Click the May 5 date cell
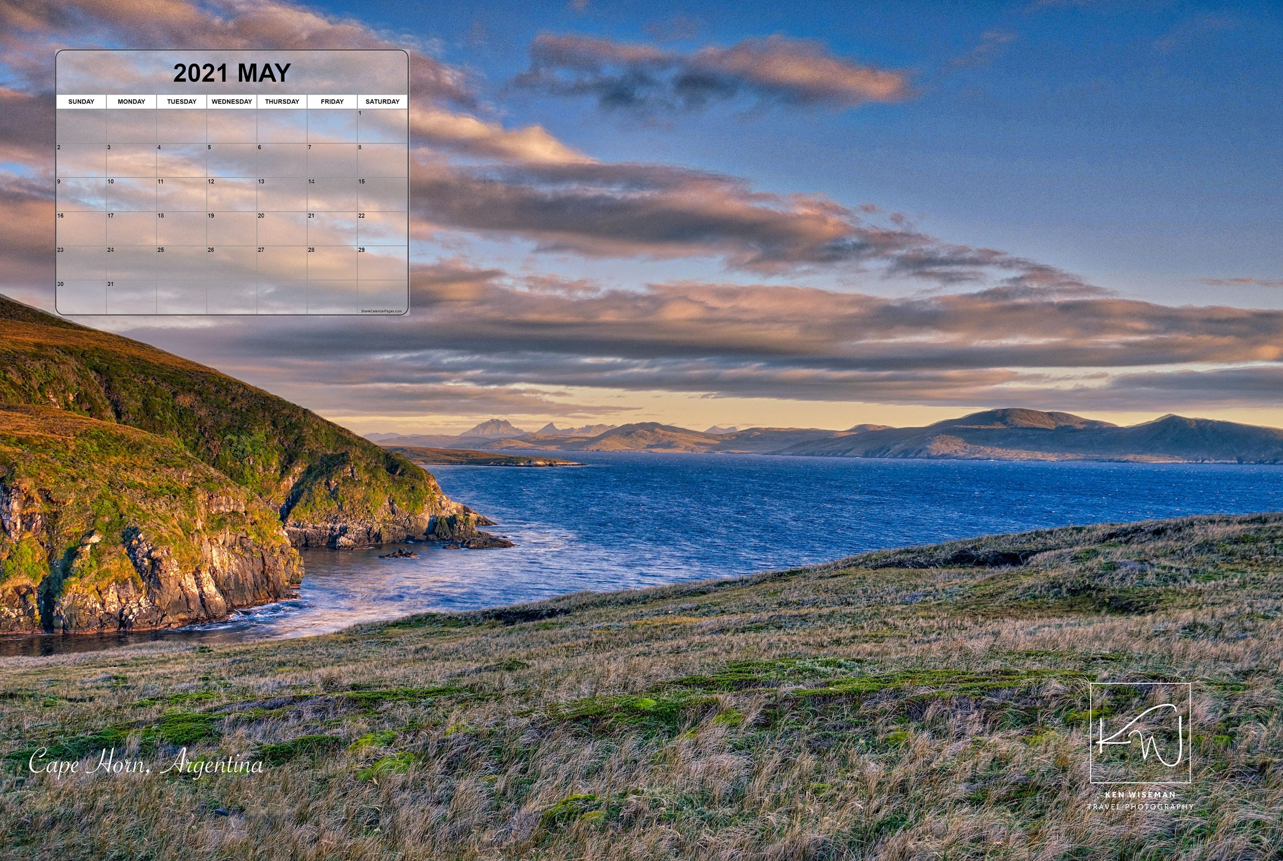The height and width of the screenshot is (861, 1283). 231,161
